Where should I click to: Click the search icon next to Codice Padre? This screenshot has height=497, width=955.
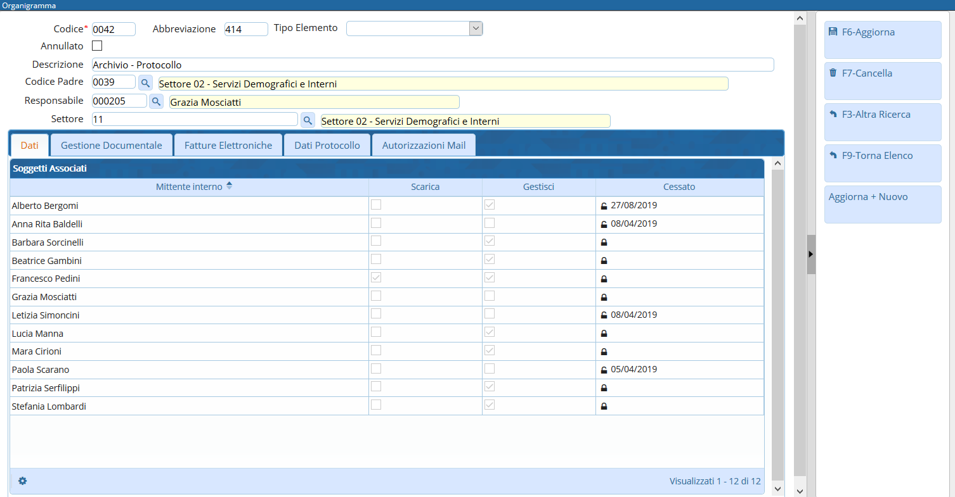point(146,83)
